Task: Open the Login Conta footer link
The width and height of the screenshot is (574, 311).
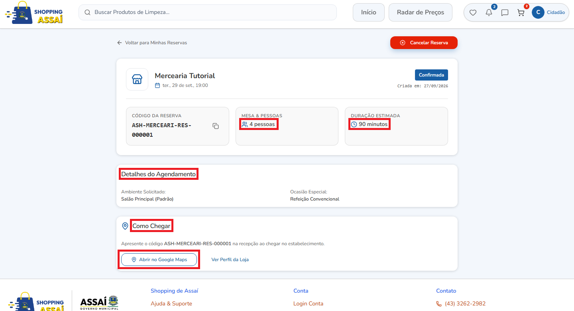Action: pos(308,303)
